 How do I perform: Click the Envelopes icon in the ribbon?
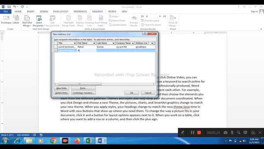coord(6,19)
